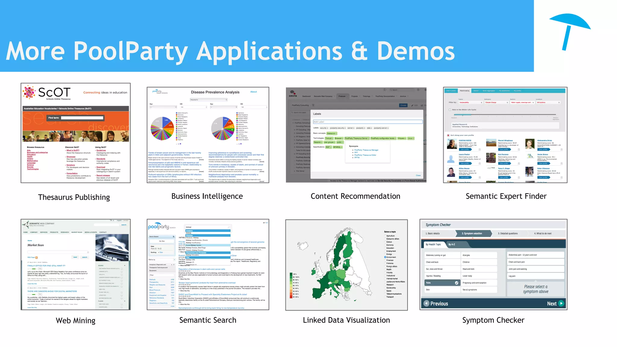Select the Culture radio button in topic list
The height and width of the screenshot is (347, 617).
pyautogui.click(x=385, y=242)
